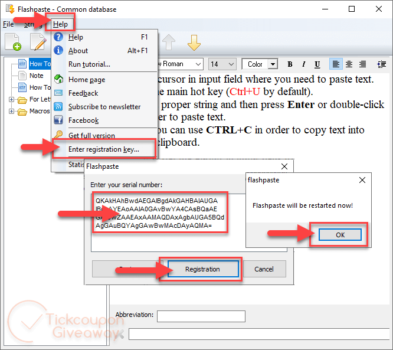Toggle underline formatting

pyautogui.click(x=317, y=64)
